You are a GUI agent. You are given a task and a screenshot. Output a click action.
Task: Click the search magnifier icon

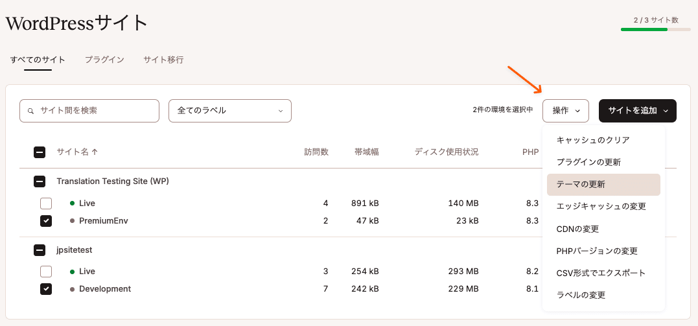(30, 111)
